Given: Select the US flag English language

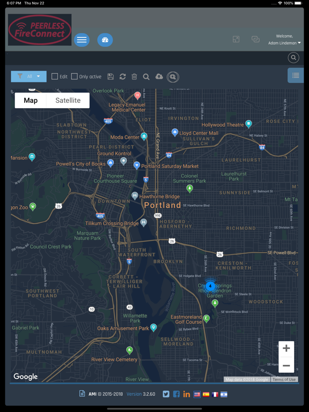Looking at the screenshot, I should click(197, 394).
